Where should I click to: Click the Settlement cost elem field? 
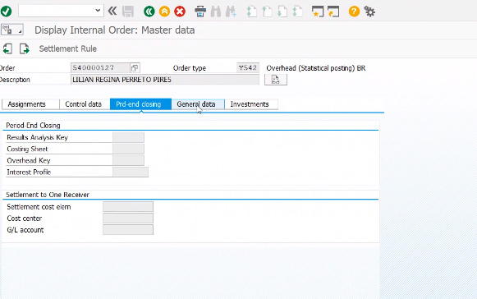click(x=128, y=207)
